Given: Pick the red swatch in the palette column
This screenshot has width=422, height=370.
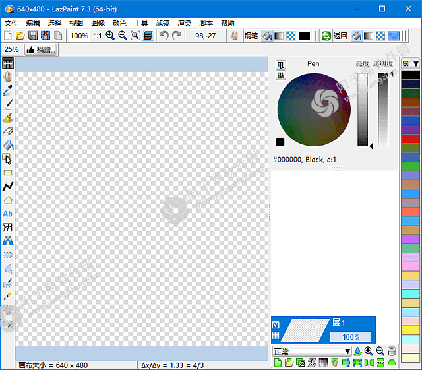Looking at the screenshot, I should 410,139.
